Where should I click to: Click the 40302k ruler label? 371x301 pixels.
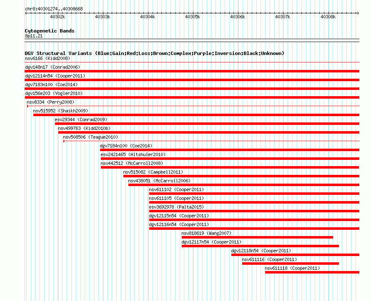point(58,17)
